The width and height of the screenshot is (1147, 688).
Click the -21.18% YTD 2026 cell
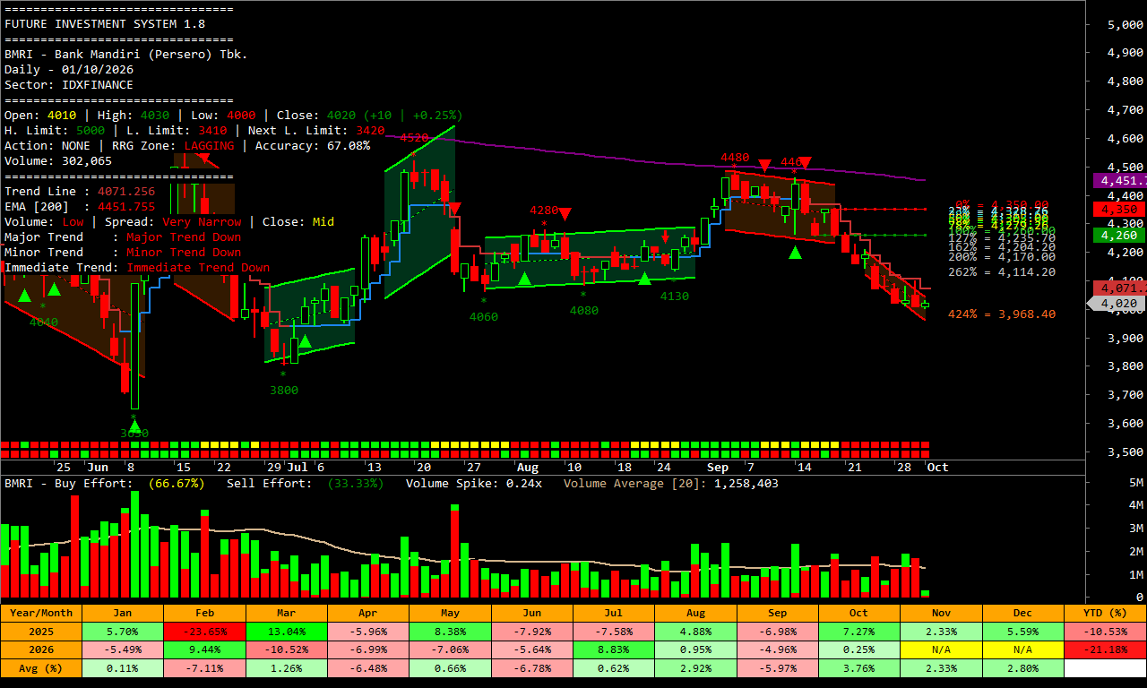click(x=1105, y=649)
